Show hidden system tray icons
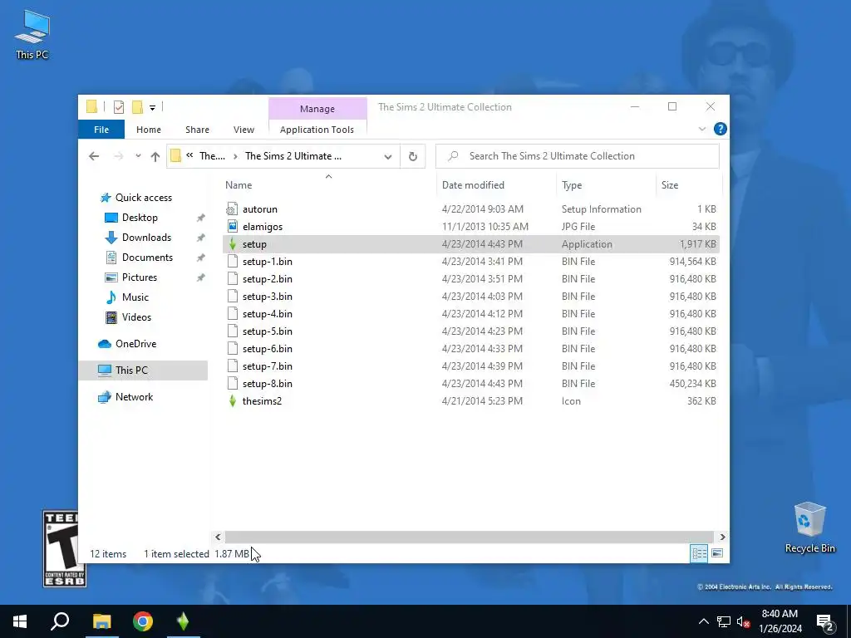The height and width of the screenshot is (638, 851). pos(703,621)
